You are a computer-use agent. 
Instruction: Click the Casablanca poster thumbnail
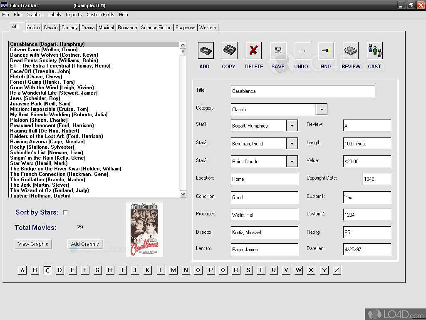tap(144, 229)
